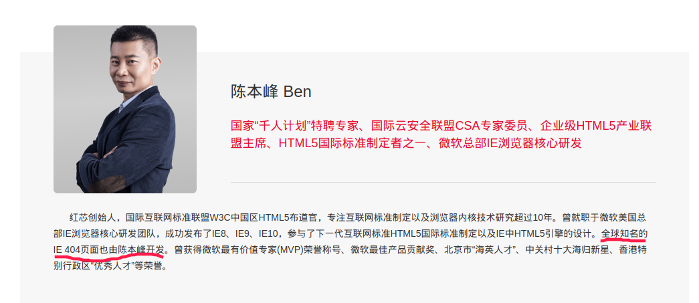The image size is (699, 303).
Task: Click the portrait photo of 陈本峰
Action: pos(125,109)
